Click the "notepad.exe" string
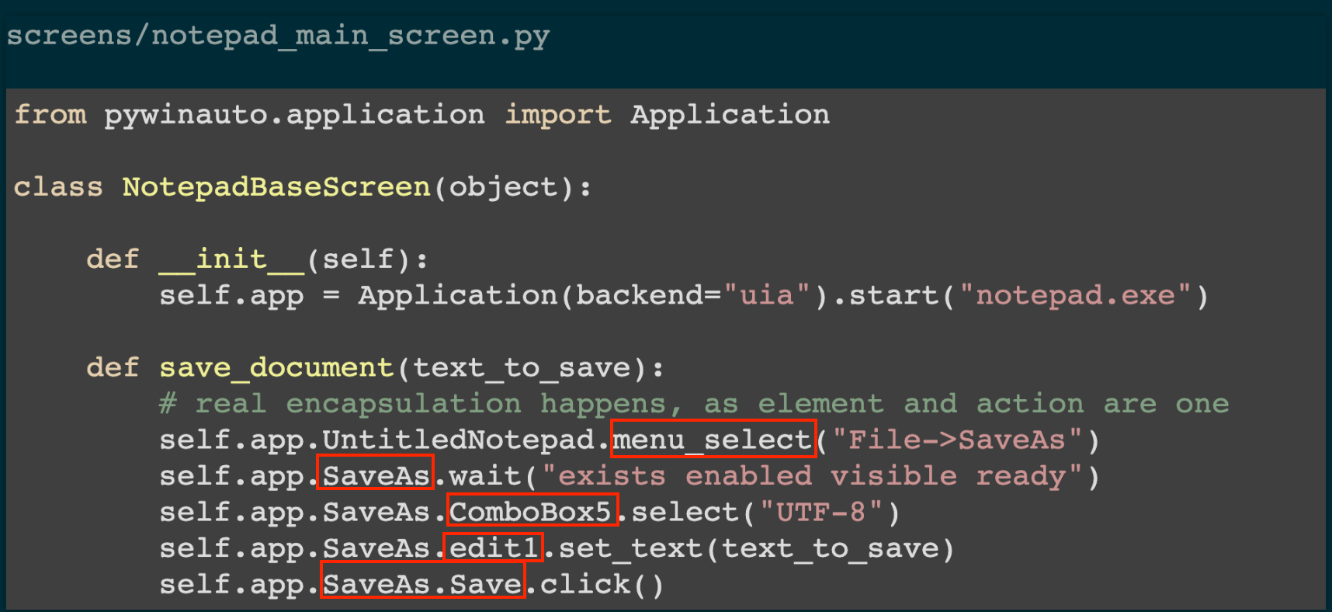 click(1075, 295)
